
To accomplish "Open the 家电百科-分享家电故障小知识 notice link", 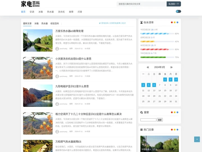I will [x=114, y=23].
